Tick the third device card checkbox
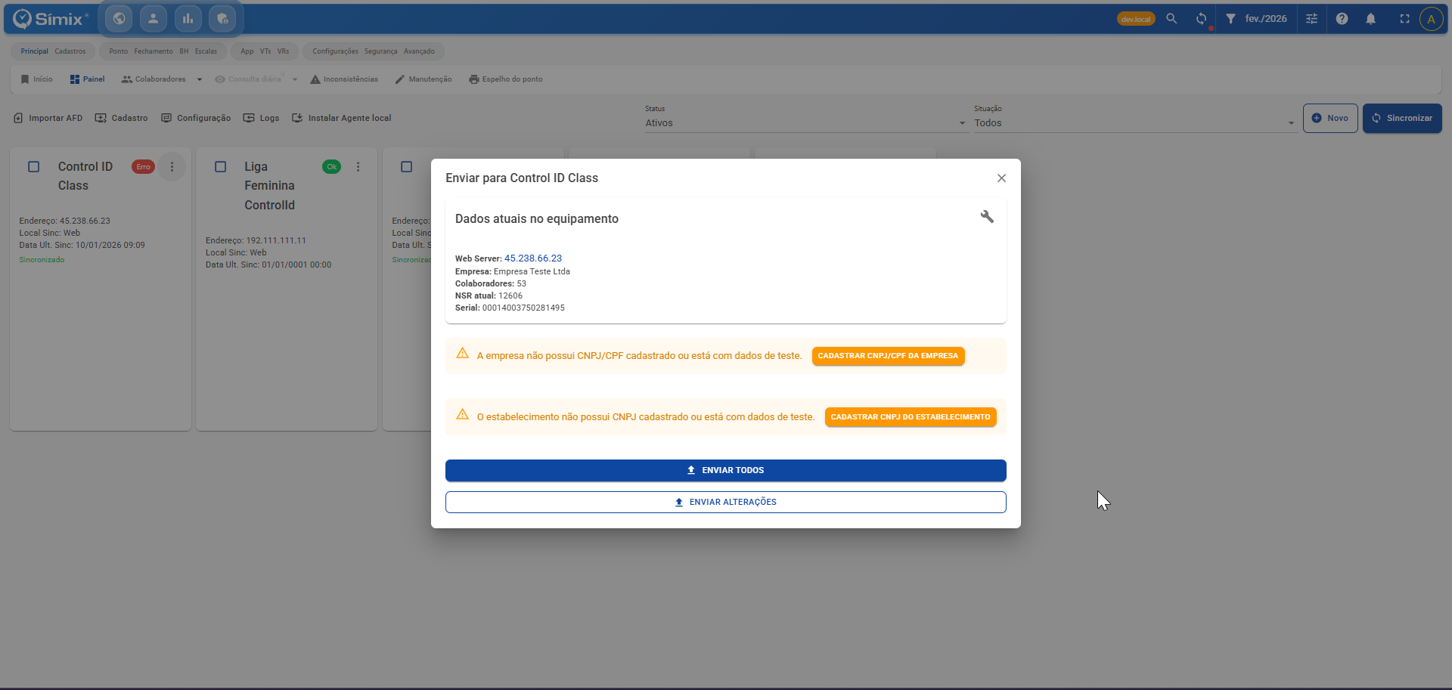Image resolution: width=1452 pixels, height=690 pixels. pos(407,167)
